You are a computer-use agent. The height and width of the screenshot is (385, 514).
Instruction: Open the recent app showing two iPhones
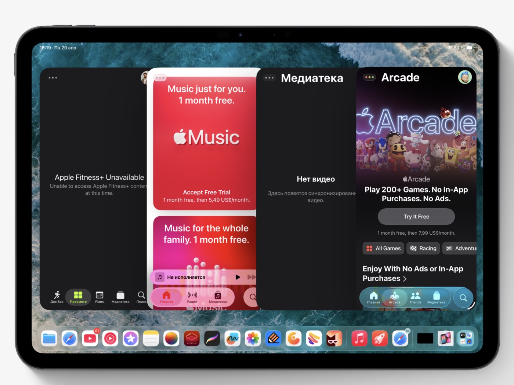pyautogui.click(x=445, y=338)
